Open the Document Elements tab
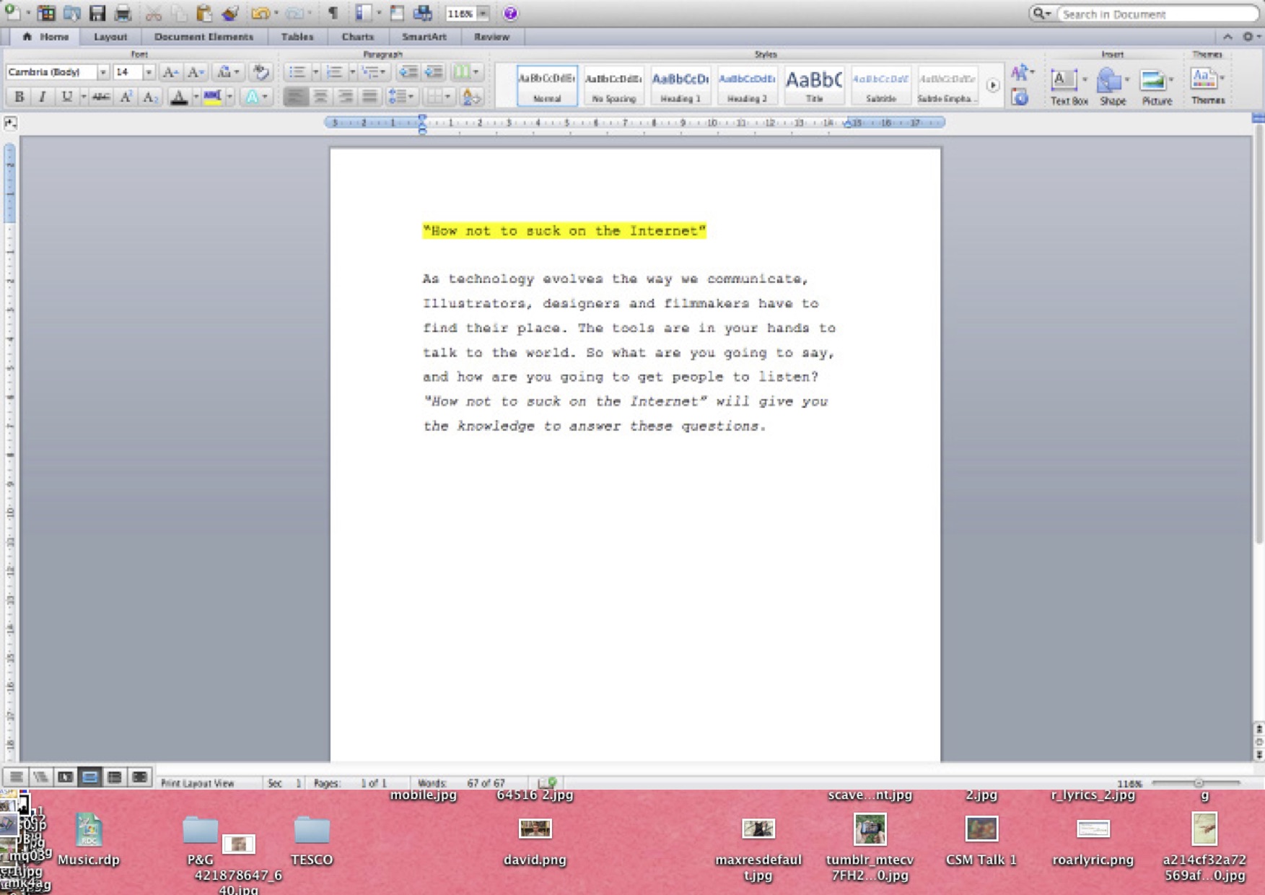This screenshot has width=1265, height=895. tap(203, 37)
